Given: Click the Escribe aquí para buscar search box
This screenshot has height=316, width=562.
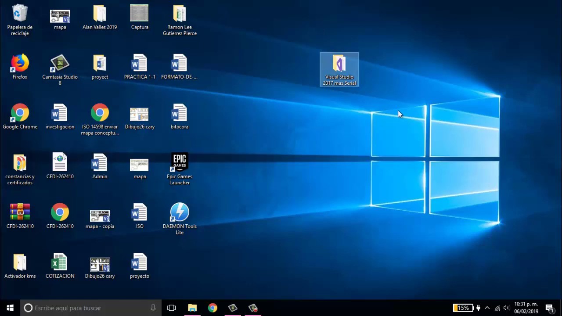Looking at the screenshot, I should [91, 308].
